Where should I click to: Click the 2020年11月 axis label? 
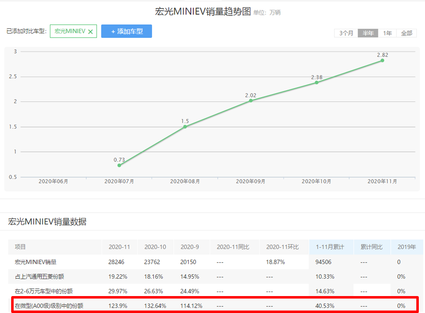click(x=382, y=181)
